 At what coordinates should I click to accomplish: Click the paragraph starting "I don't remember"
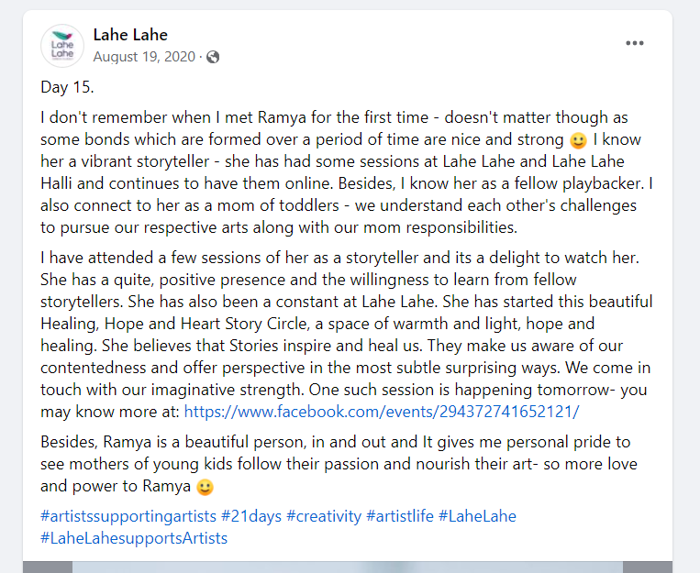347,172
